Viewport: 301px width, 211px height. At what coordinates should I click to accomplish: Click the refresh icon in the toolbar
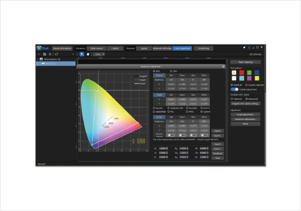[x=56, y=54]
